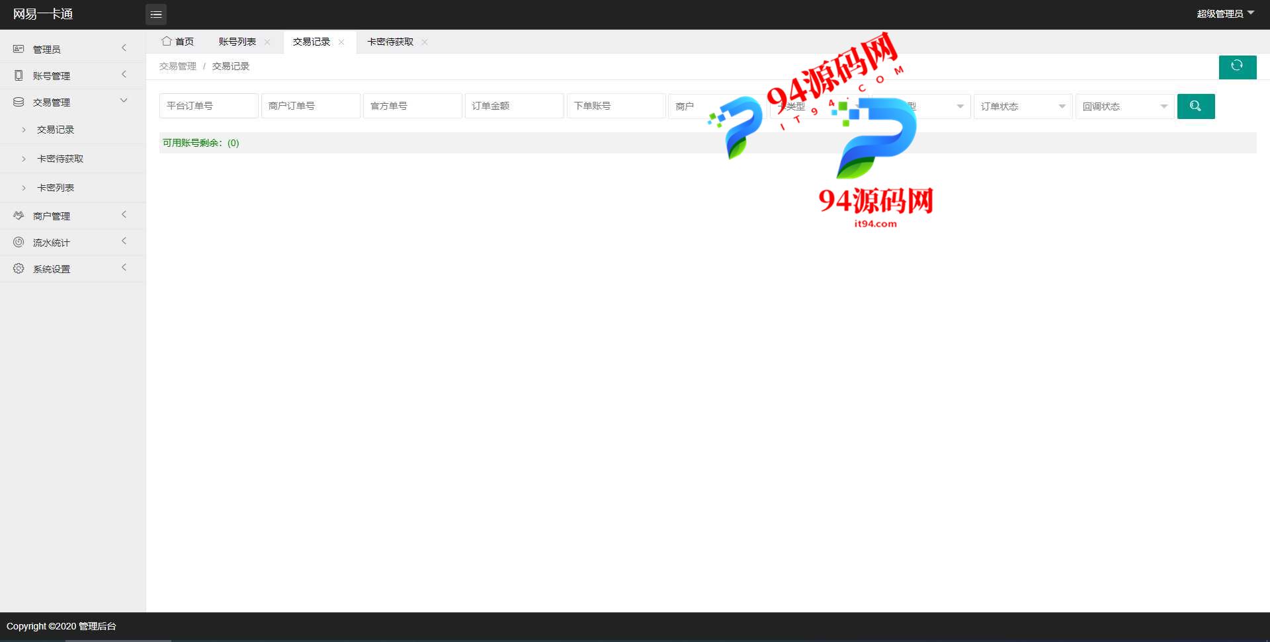Focus the 下单账号 input field
This screenshot has height=642, width=1270.
616,106
